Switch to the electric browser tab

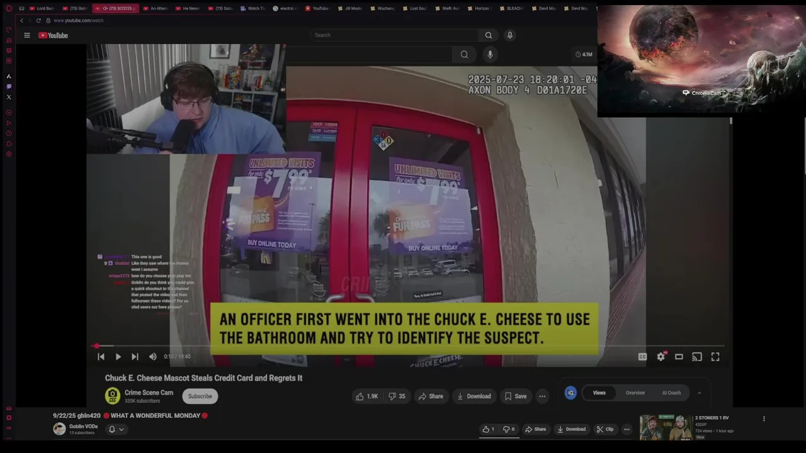point(285,8)
